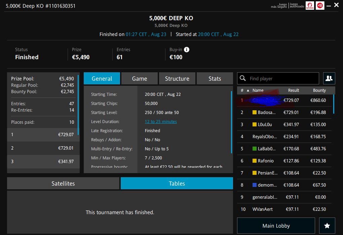Click the prize pool panel scrollbar

pos(78,105)
